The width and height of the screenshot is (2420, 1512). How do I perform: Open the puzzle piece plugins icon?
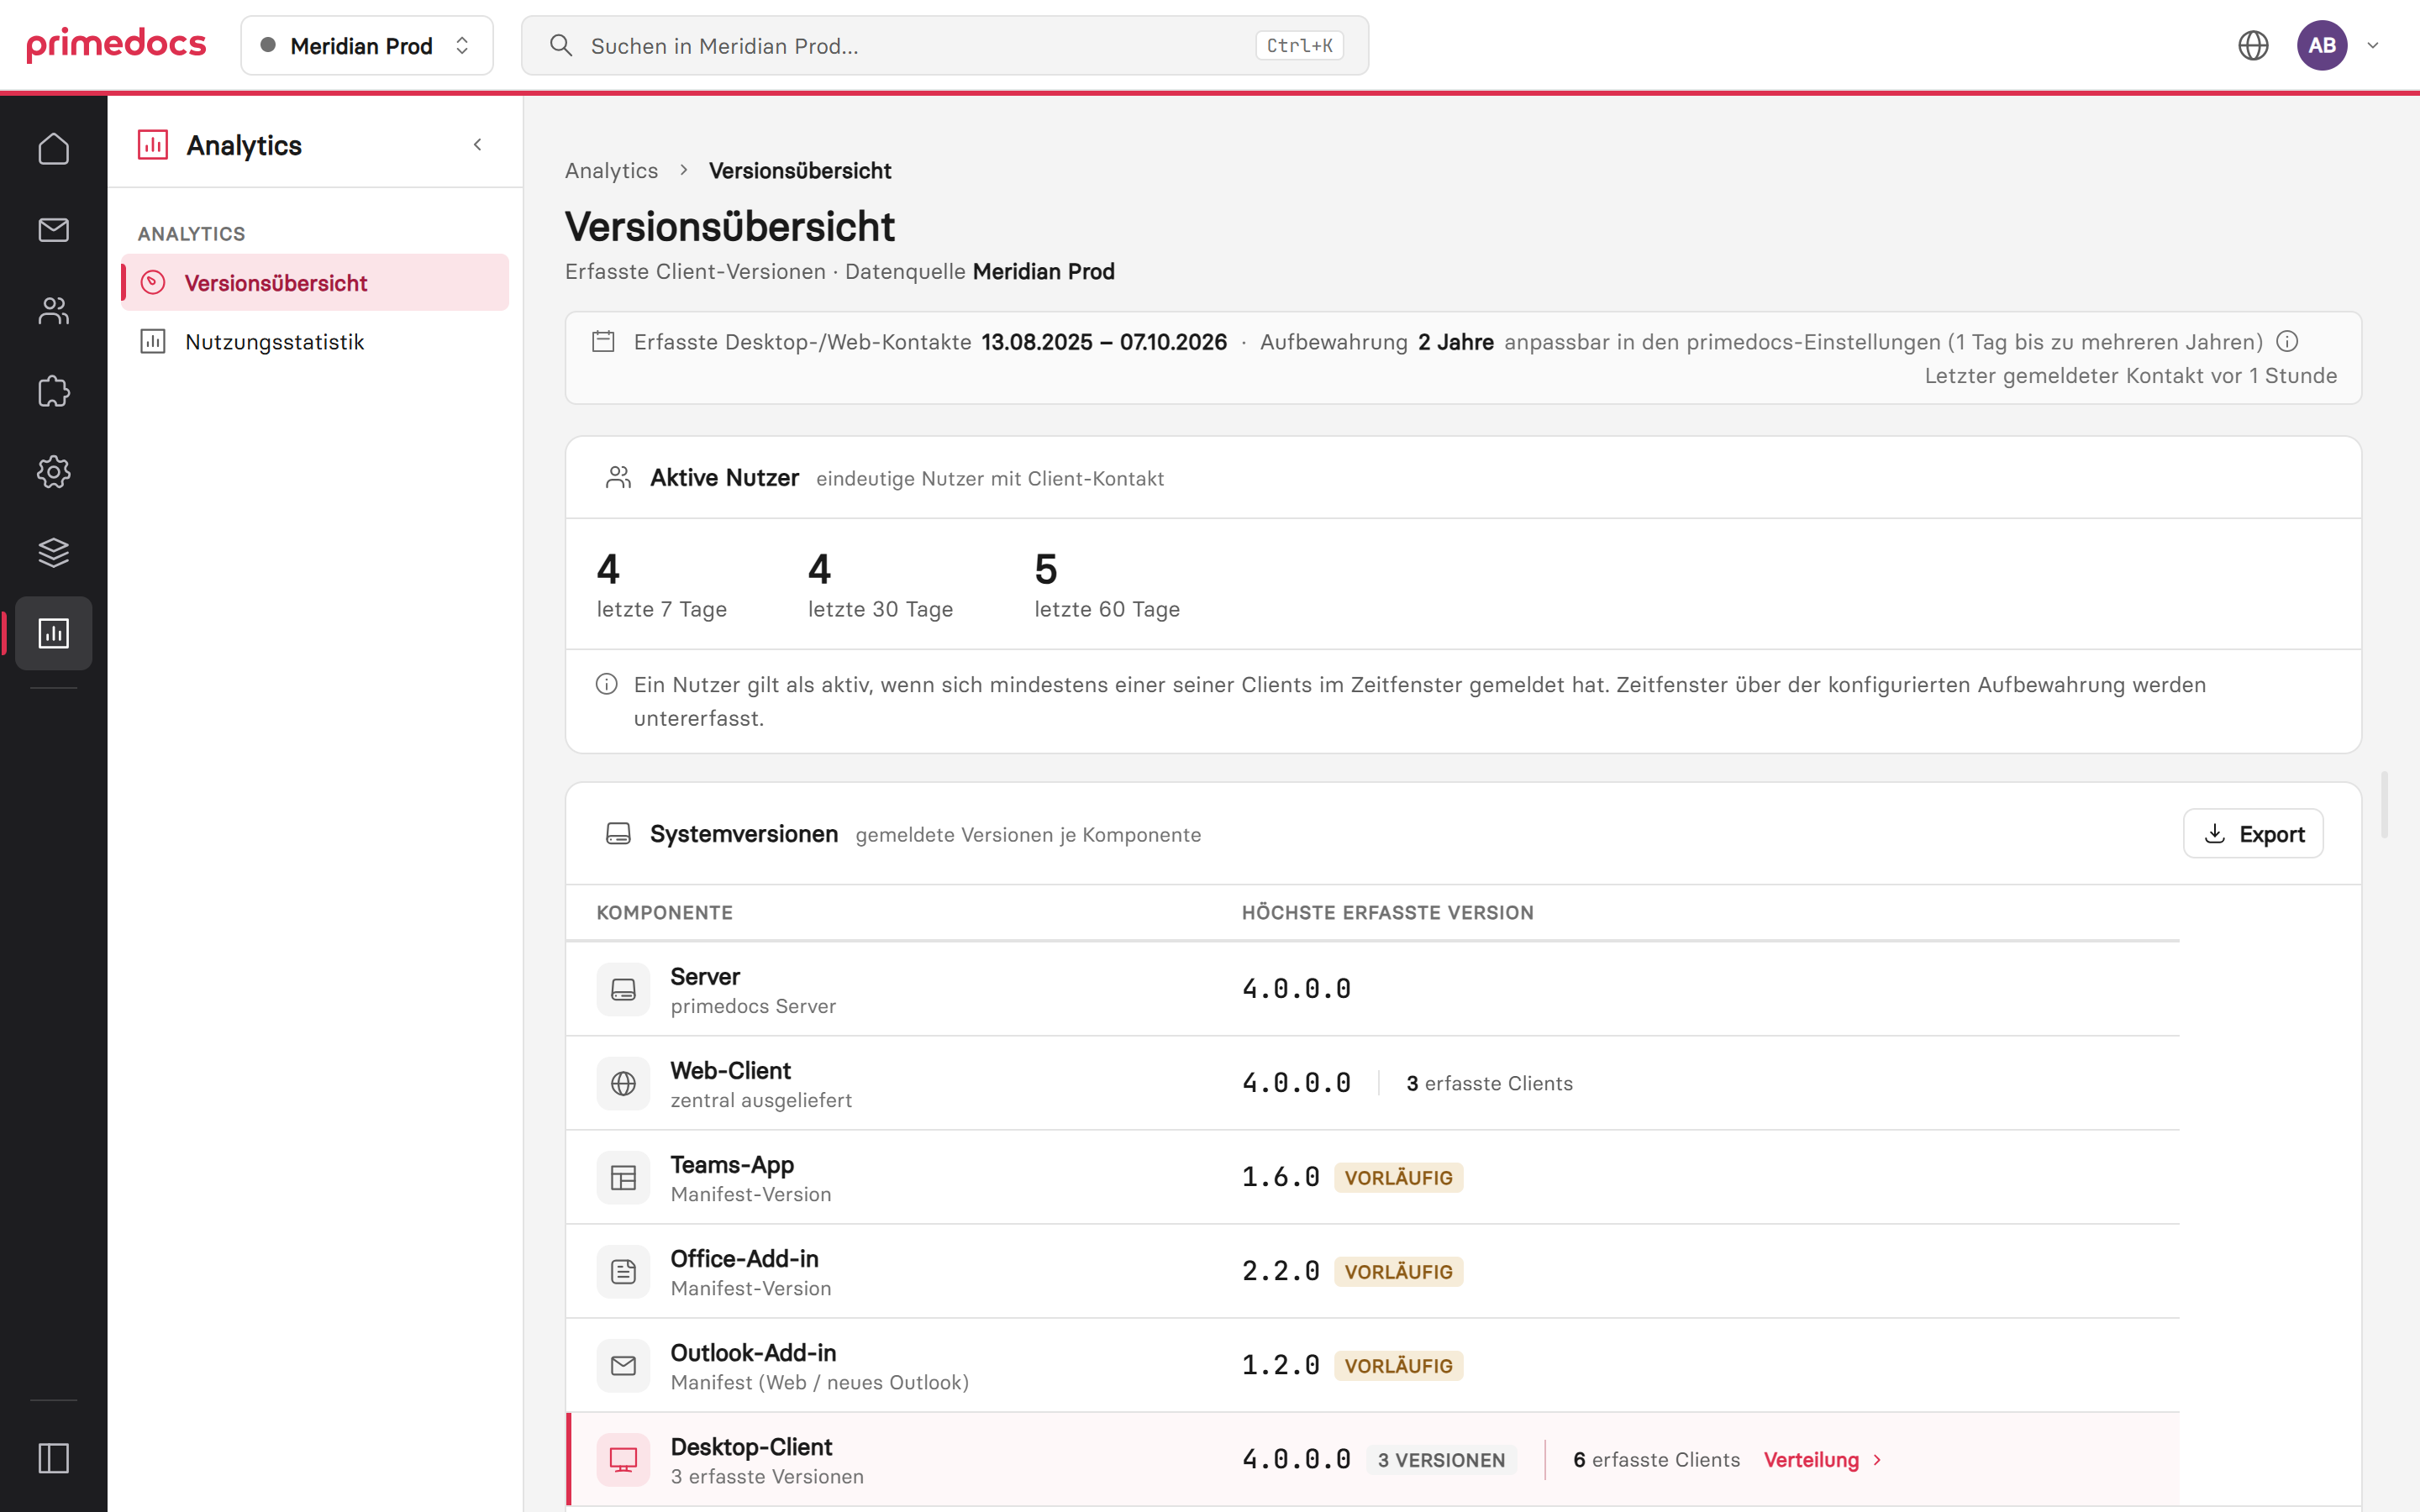pyautogui.click(x=53, y=391)
